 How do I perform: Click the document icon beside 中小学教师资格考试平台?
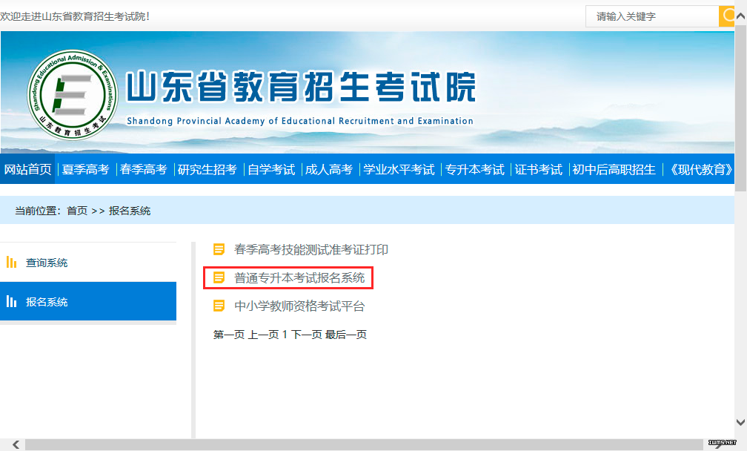pyautogui.click(x=219, y=306)
